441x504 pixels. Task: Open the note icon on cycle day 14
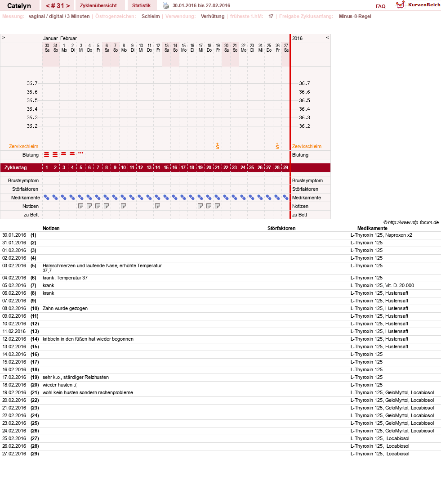click(x=157, y=206)
